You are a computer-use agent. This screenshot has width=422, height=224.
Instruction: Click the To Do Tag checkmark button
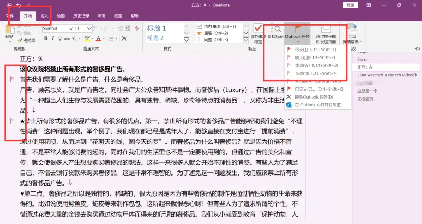point(258,34)
